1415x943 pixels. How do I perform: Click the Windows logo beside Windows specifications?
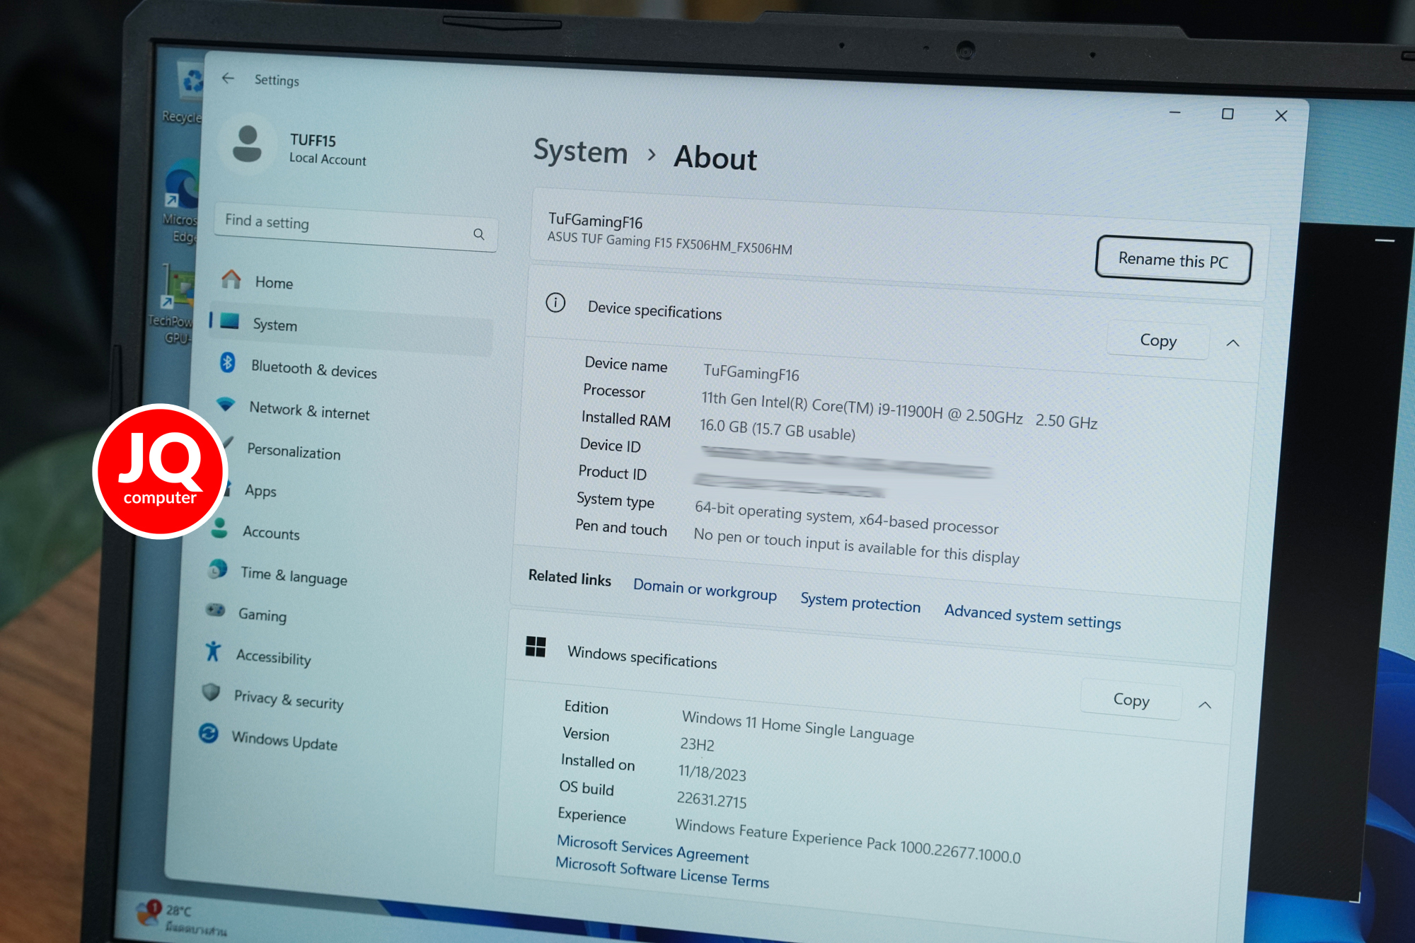pyautogui.click(x=536, y=646)
